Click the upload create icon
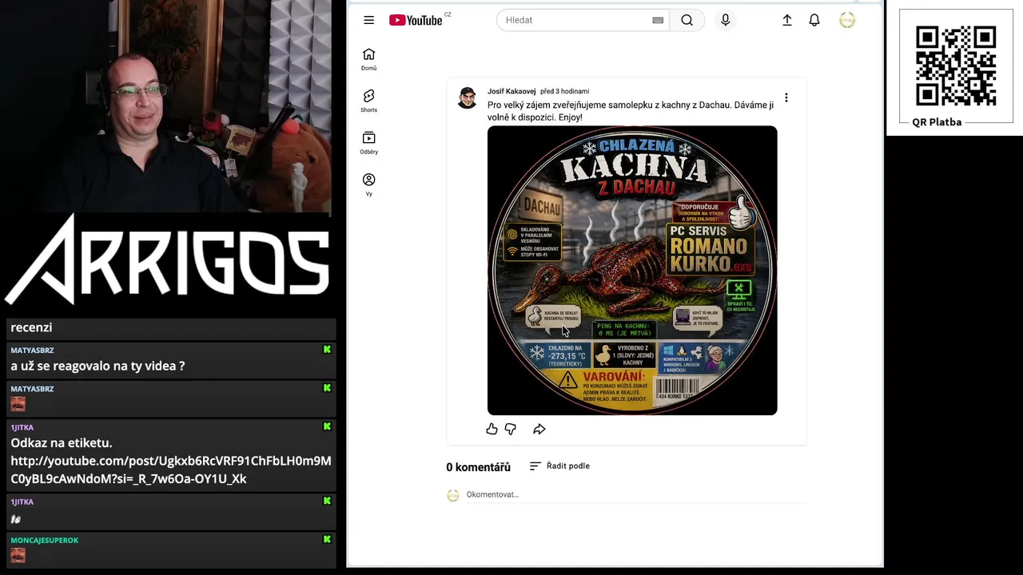 787,20
